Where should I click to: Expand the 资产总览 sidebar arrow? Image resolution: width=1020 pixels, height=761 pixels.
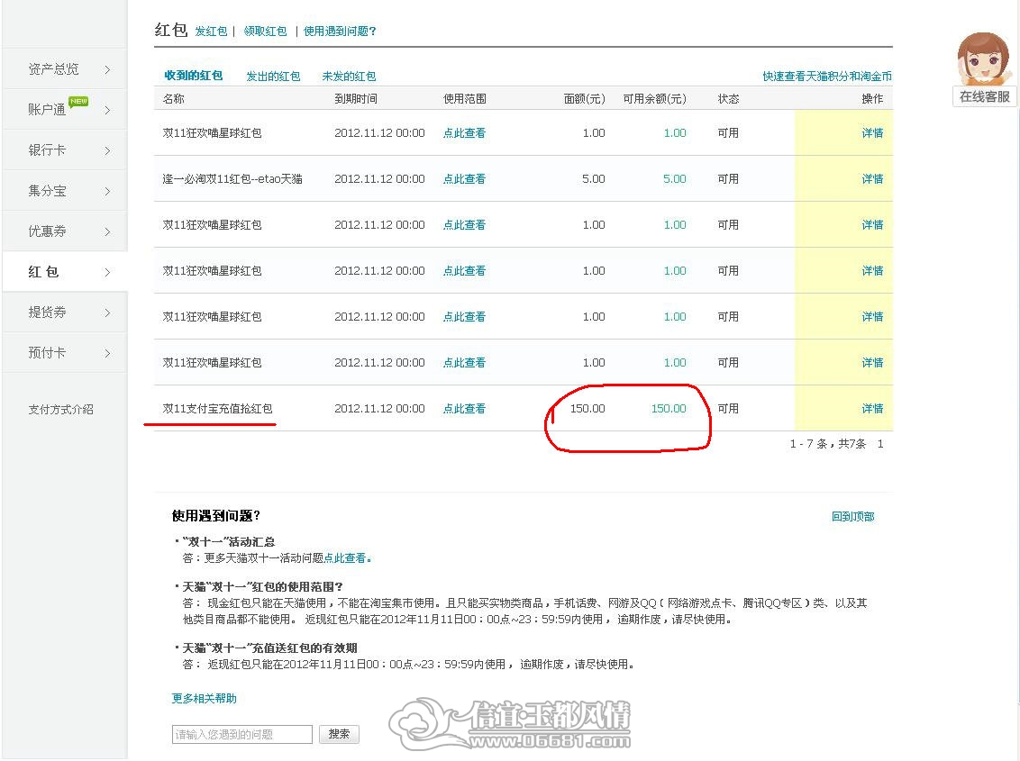(x=107, y=69)
